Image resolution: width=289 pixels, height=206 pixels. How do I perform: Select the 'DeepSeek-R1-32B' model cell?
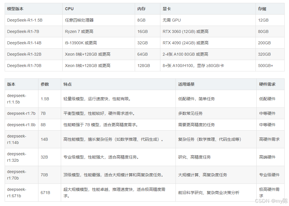click(33, 54)
